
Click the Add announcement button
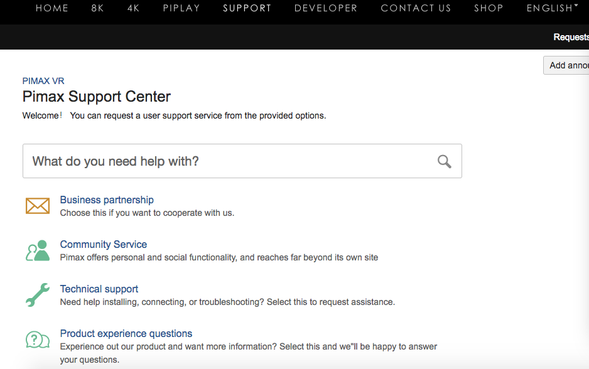pyautogui.click(x=566, y=65)
